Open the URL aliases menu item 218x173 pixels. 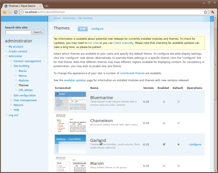pos(26,90)
